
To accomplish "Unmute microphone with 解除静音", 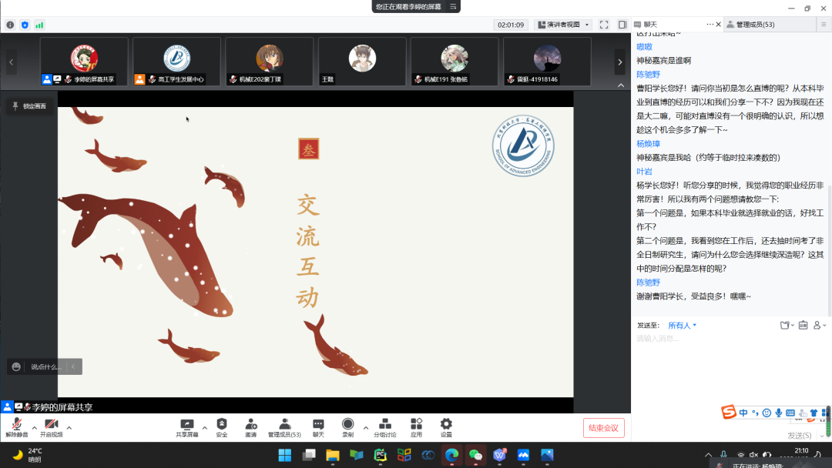I will (16, 425).
